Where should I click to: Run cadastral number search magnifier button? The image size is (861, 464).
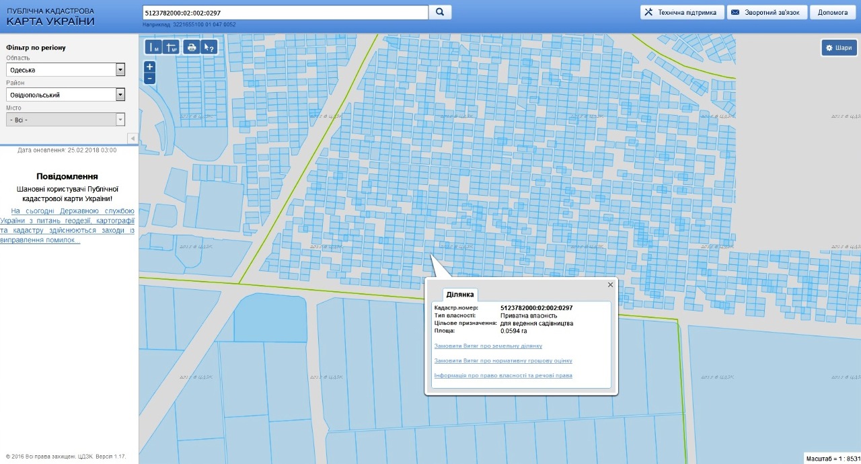(441, 12)
